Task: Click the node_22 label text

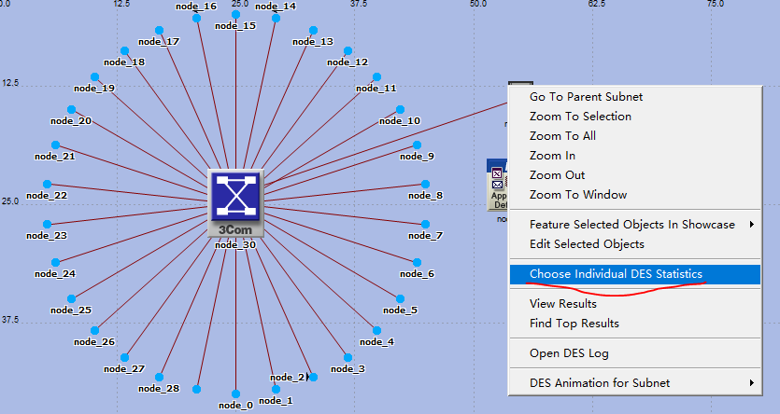Action: click(x=47, y=196)
